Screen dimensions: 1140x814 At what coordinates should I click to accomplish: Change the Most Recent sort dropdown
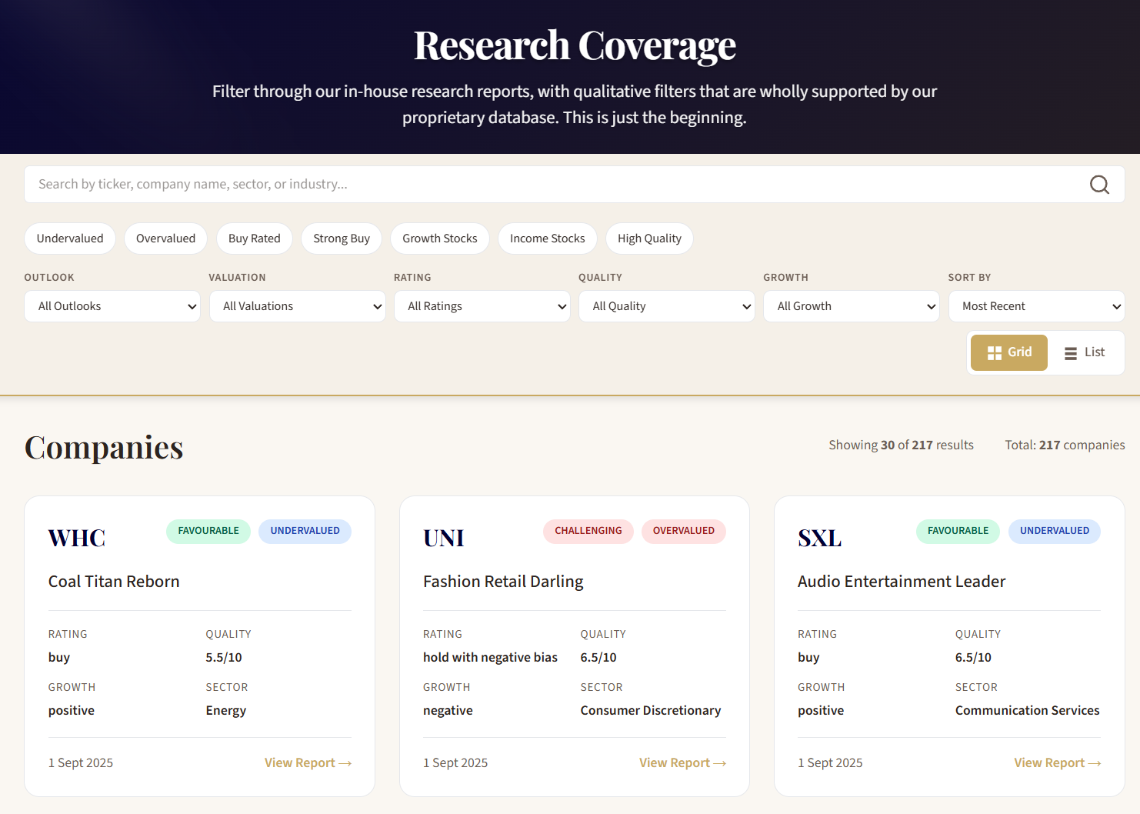(1036, 306)
